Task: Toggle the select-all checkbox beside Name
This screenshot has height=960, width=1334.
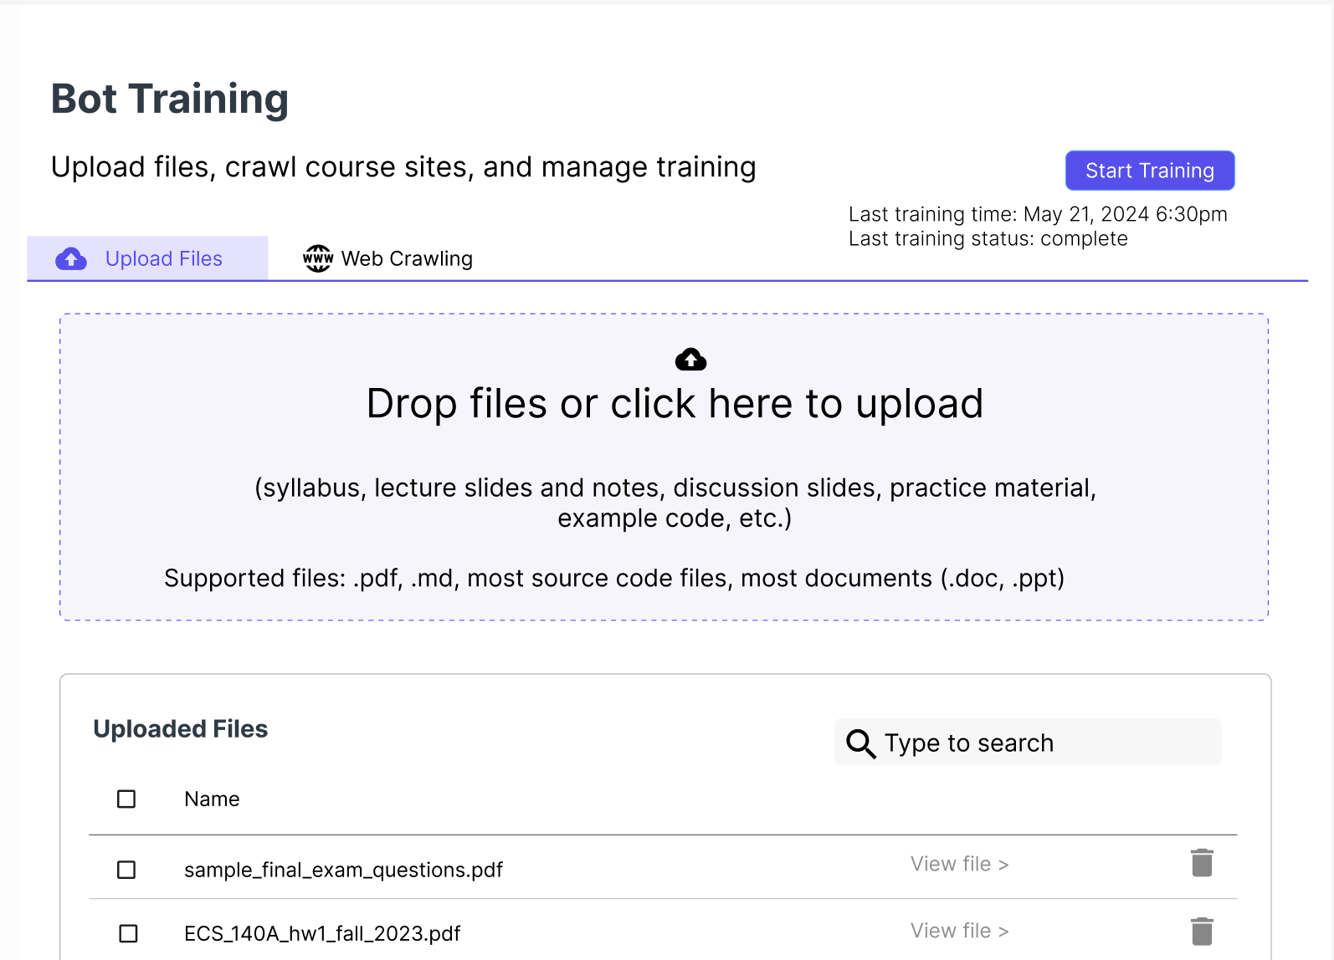Action: click(x=126, y=799)
